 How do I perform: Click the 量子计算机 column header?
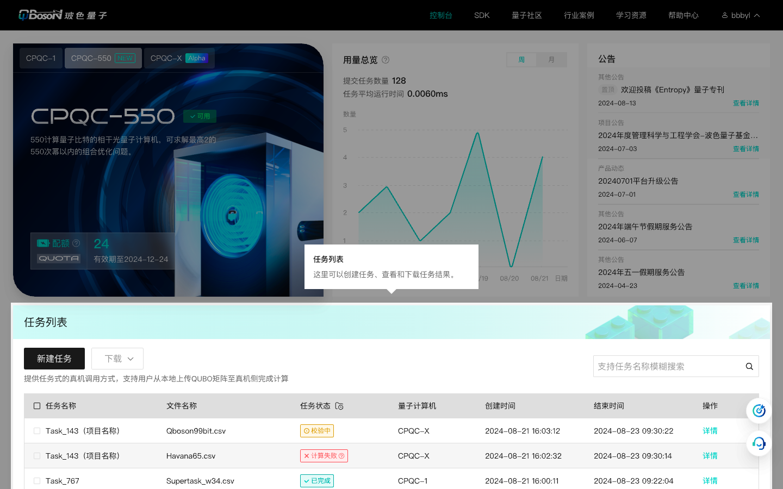(x=417, y=406)
